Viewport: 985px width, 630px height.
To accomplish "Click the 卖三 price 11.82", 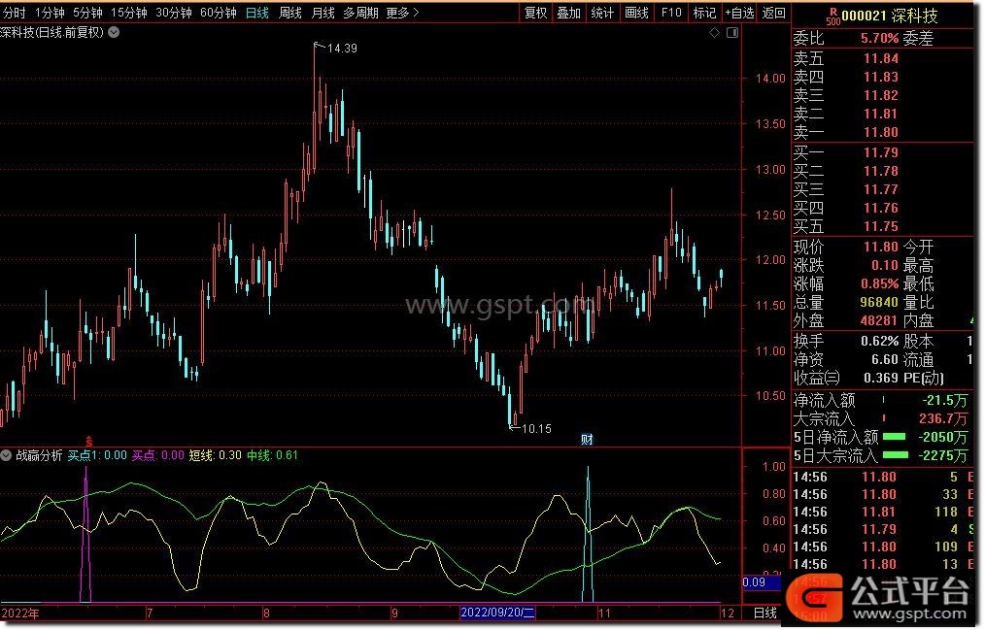I will [881, 95].
